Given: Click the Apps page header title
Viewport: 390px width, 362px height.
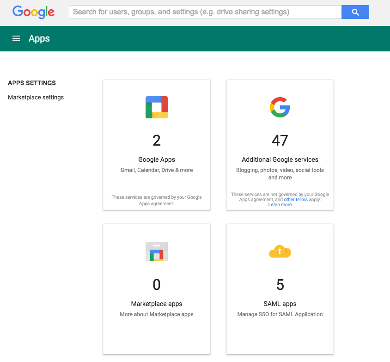Looking at the screenshot, I should [39, 38].
